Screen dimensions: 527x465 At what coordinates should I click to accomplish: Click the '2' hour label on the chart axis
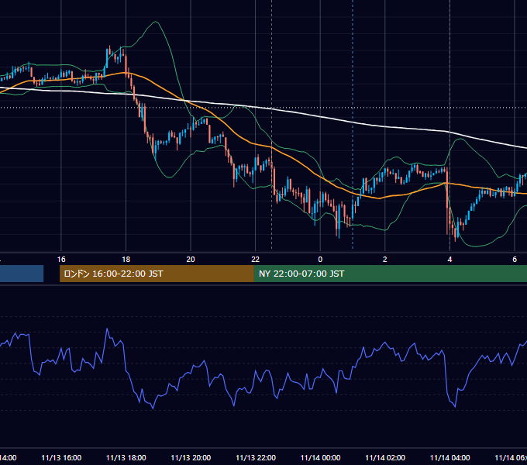(385, 260)
